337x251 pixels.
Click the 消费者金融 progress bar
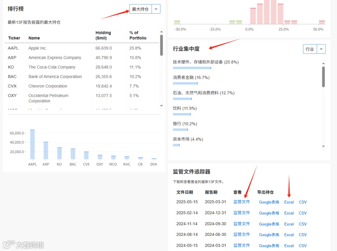point(185,83)
